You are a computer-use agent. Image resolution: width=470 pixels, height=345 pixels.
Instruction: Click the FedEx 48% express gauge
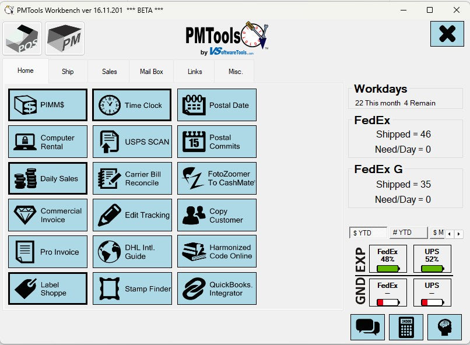388,259
